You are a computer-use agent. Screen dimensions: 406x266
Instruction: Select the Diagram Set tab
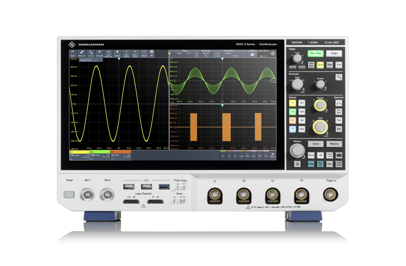click(x=86, y=60)
